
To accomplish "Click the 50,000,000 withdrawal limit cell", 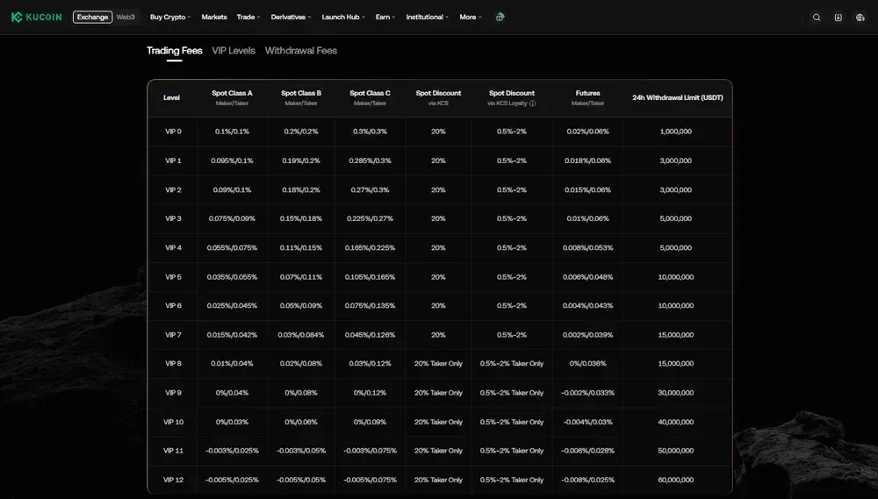I will [x=676, y=451].
